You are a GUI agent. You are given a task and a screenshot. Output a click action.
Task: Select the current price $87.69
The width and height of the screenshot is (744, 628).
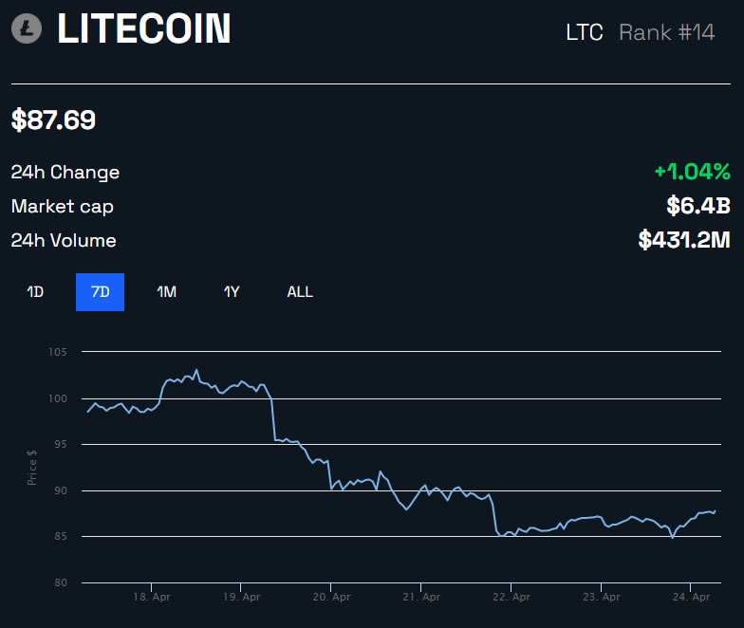click(53, 120)
